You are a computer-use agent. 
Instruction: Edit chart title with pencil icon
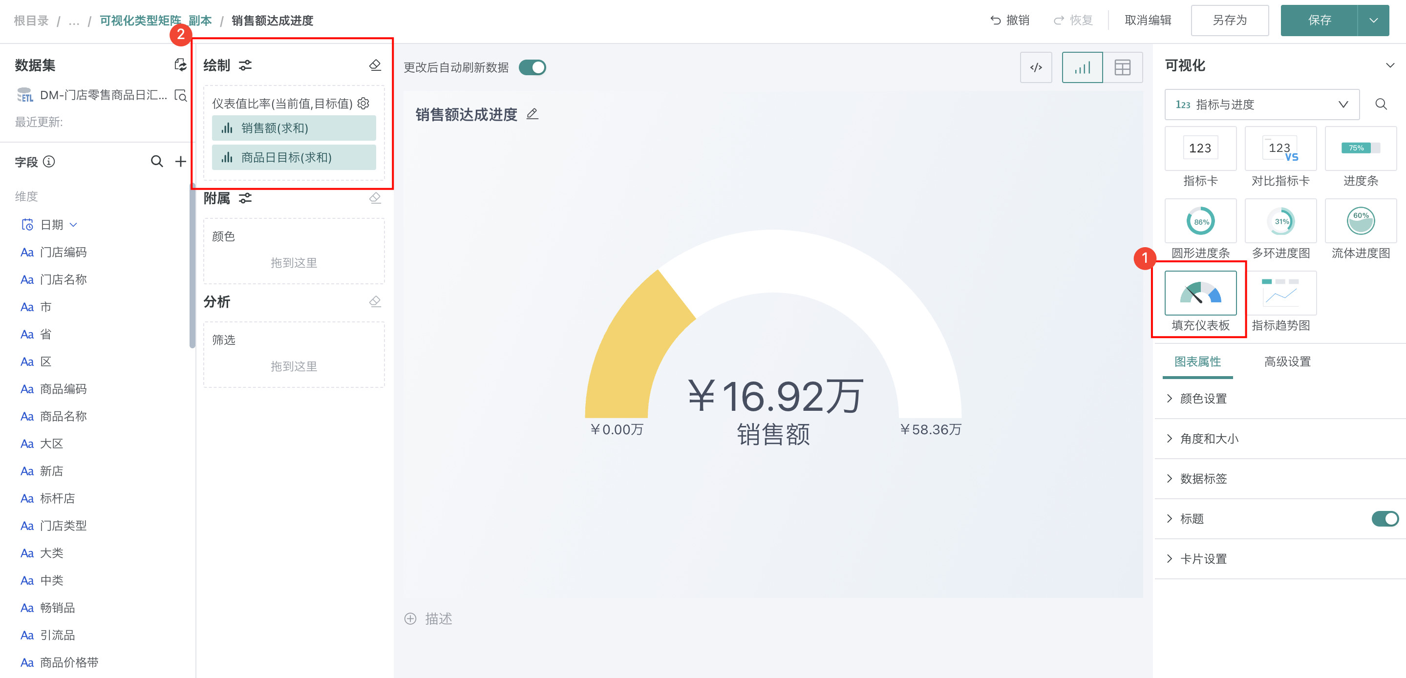[532, 113]
